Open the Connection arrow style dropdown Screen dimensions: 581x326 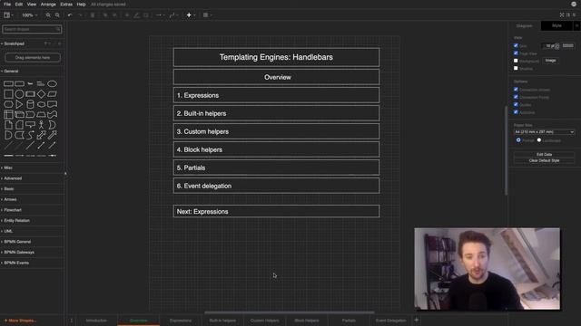[x=160, y=15]
